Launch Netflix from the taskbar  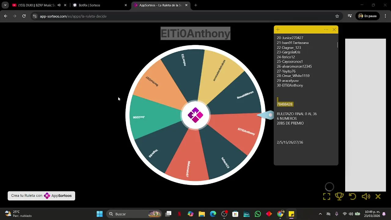pyautogui.click(x=180, y=214)
